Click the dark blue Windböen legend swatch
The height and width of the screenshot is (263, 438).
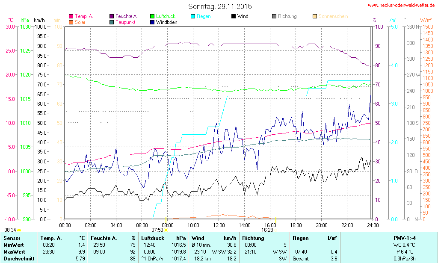[153, 22]
